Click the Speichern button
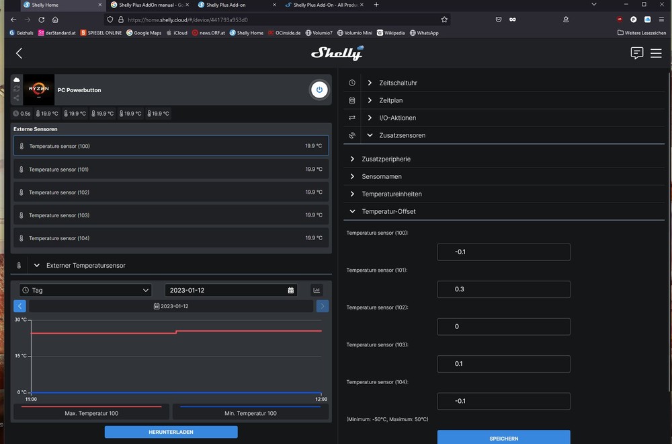The height and width of the screenshot is (444, 672). pyautogui.click(x=503, y=438)
